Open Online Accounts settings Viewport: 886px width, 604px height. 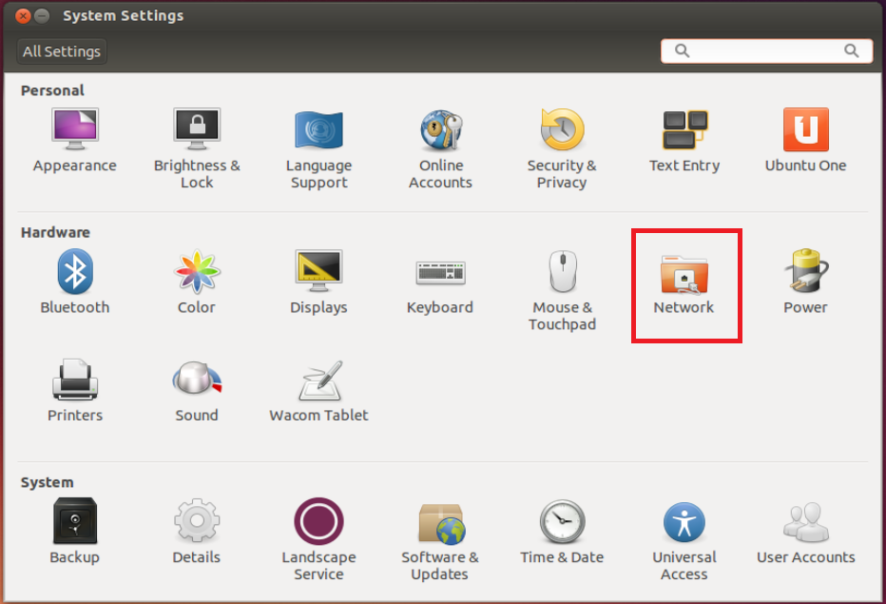pos(441,148)
